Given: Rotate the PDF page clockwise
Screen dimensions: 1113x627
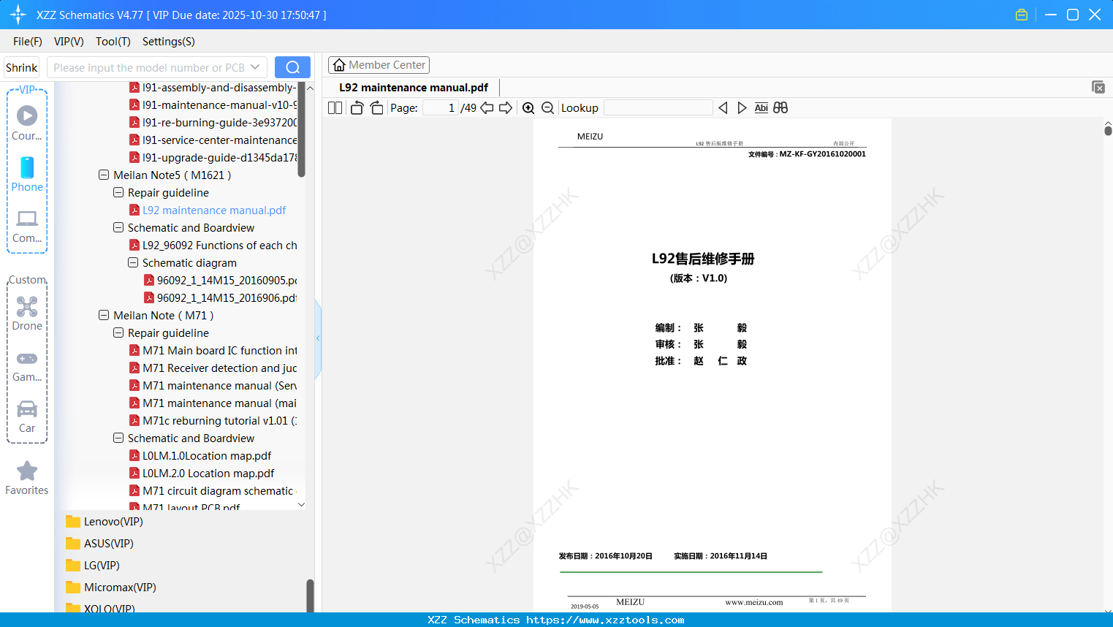Looking at the screenshot, I should coord(377,108).
